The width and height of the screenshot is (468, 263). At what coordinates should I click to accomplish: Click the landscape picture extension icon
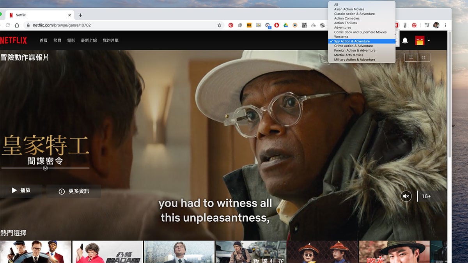(x=258, y=25)
